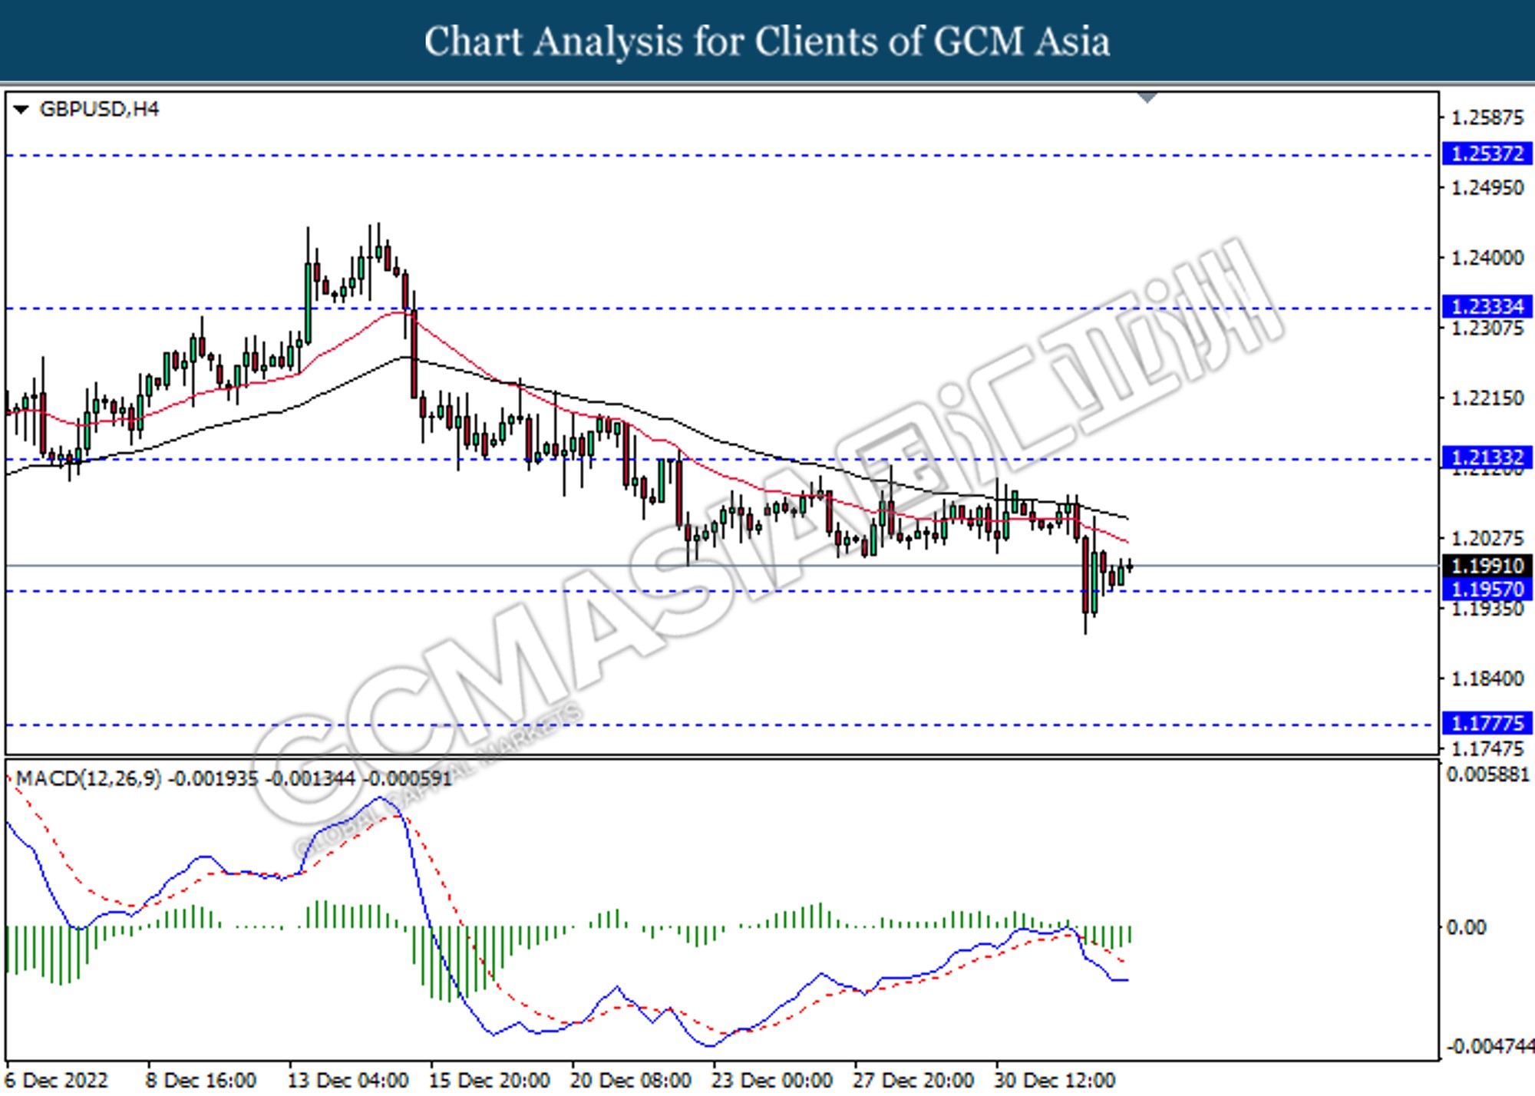
Task: Click the 13 Dec 04:00 time label
Action: [x=348, y=1081]
